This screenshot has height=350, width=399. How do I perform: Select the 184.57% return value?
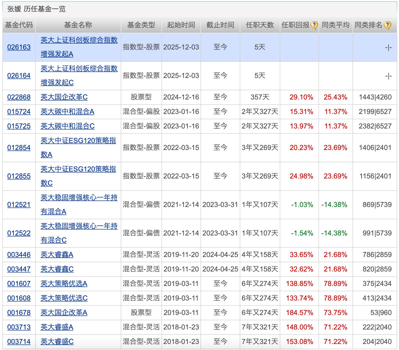(300, 312)
